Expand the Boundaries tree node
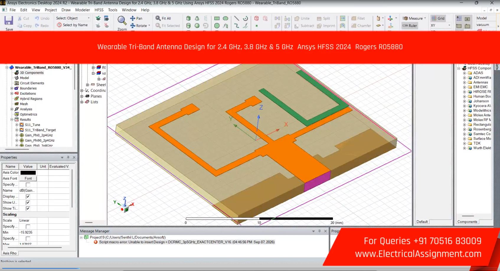Image resolution: width=500 pixels, height=271 pixels. click(x=12, y=88)
